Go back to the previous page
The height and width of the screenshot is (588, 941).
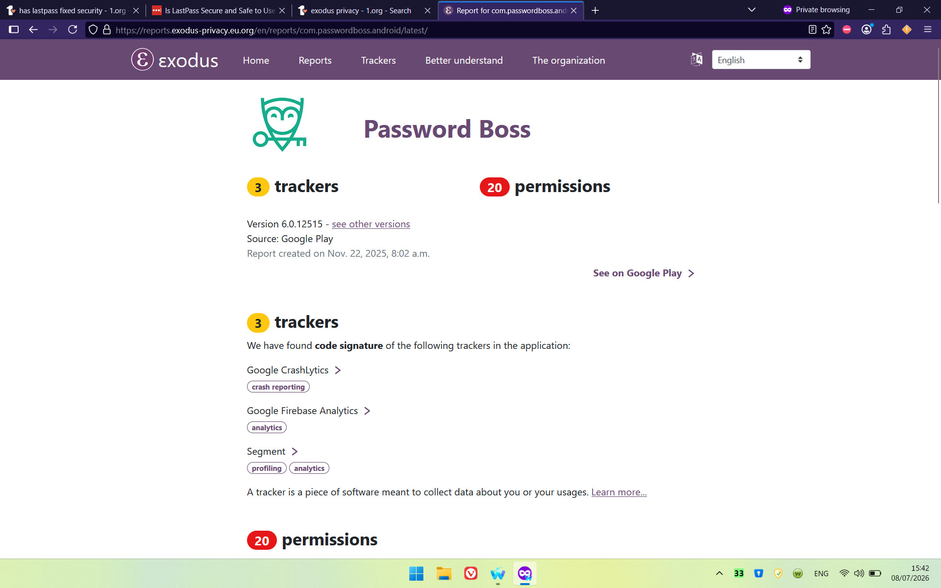(33, 30)
